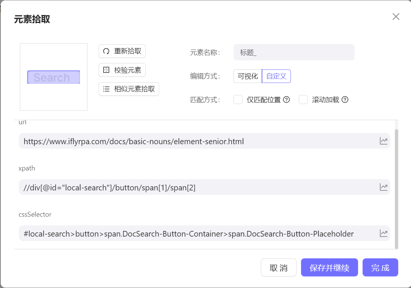Click into the url text field

click(195, 141)
